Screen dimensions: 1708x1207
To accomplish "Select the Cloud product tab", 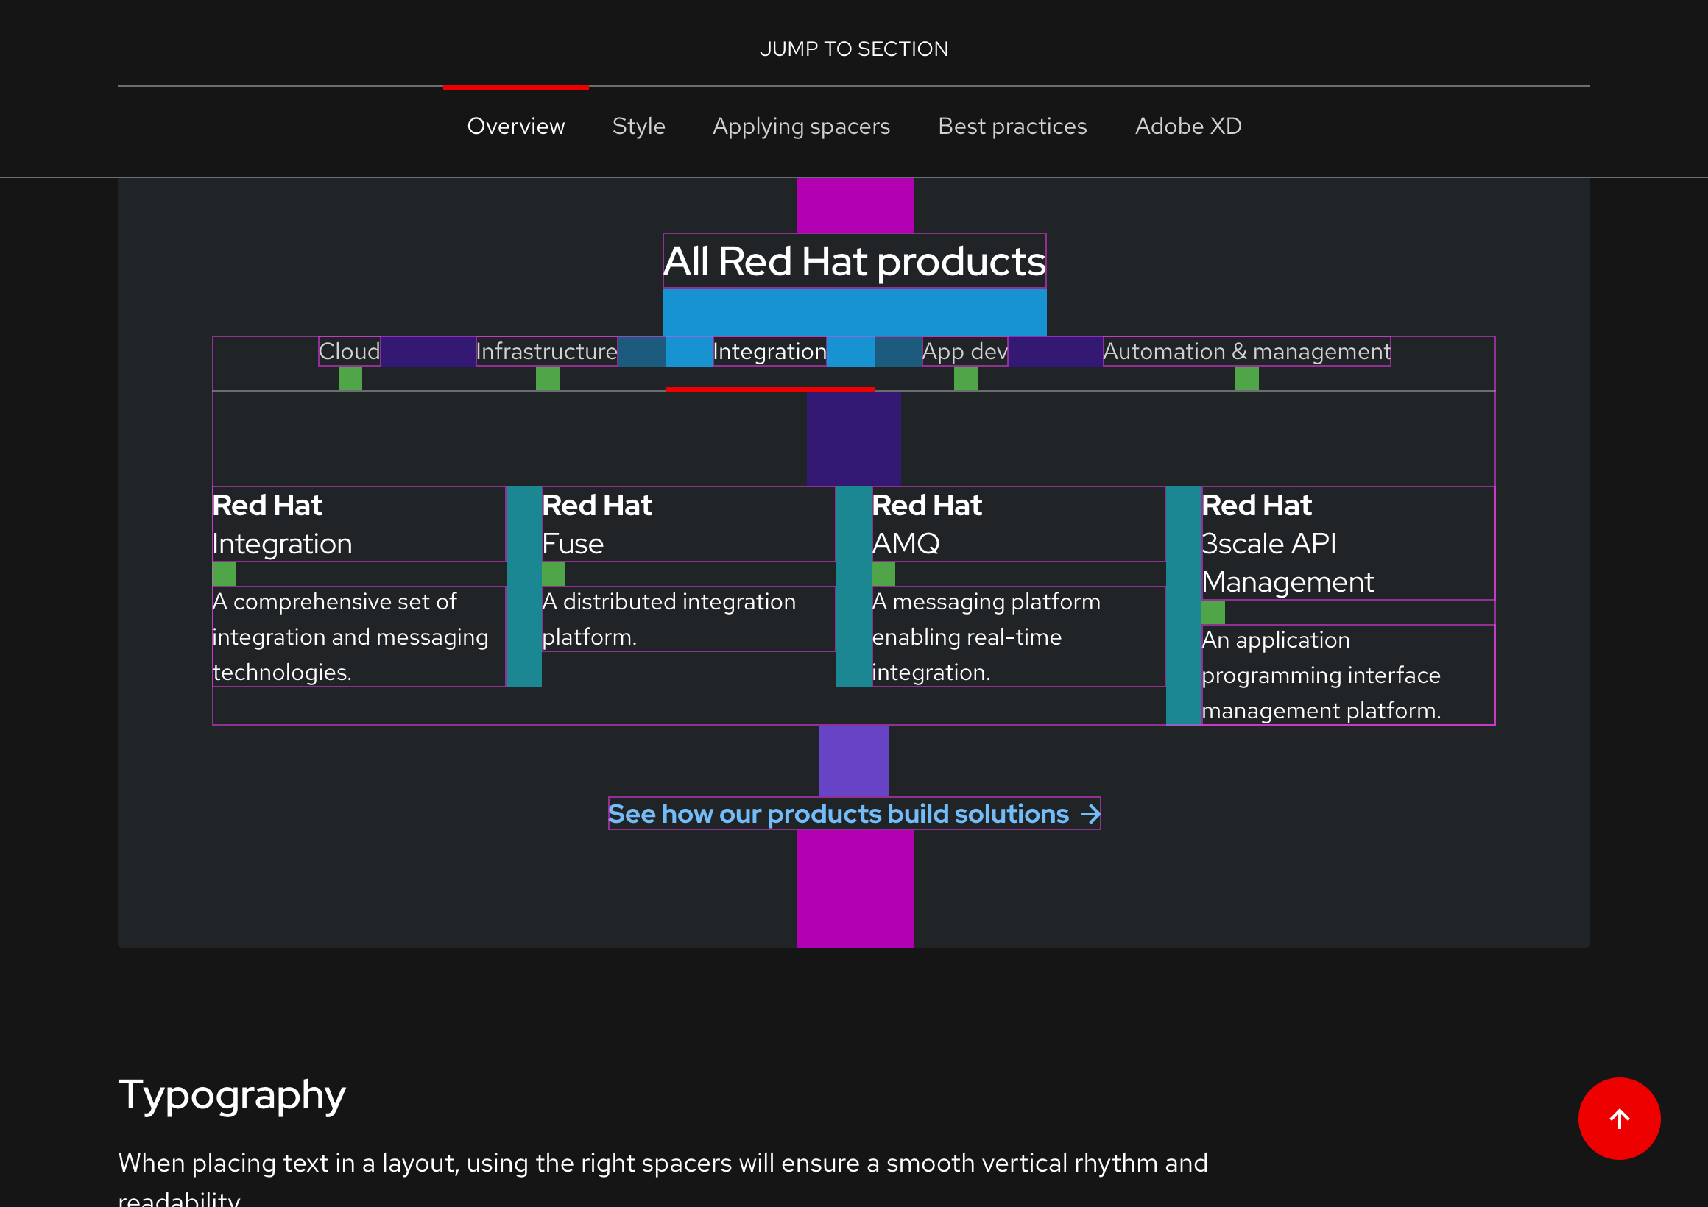I will pos(349,351).
